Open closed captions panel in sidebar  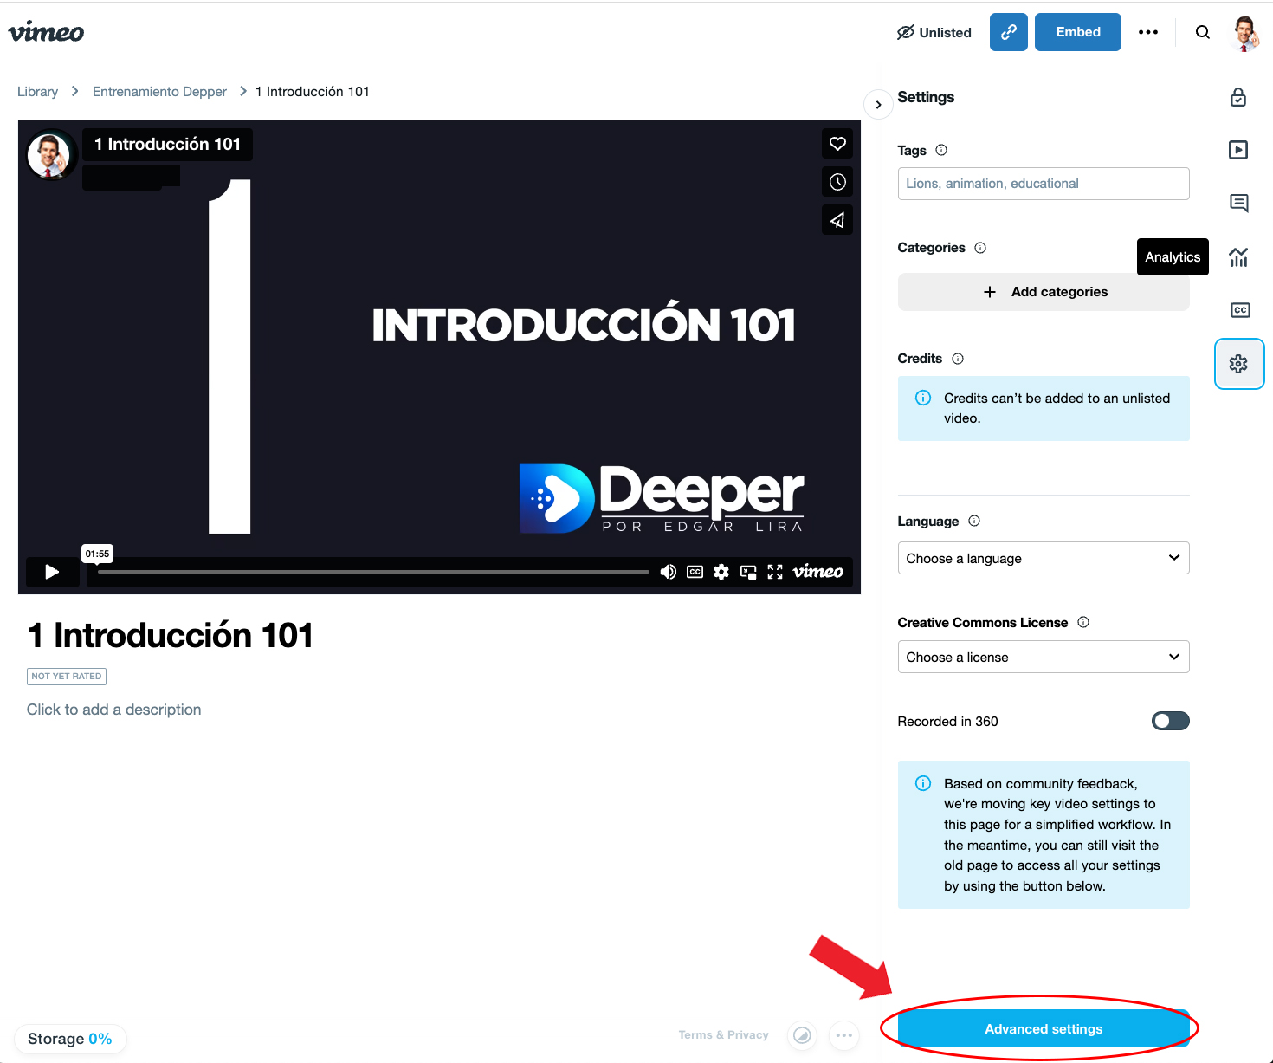[1240, 310]
